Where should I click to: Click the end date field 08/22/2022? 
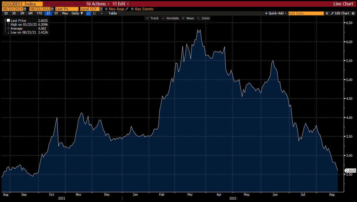click(40, 9)
